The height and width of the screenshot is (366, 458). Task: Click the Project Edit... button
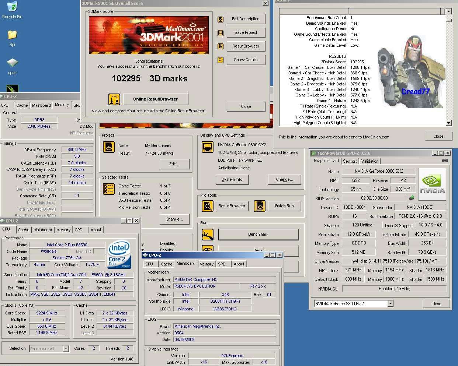174,164
